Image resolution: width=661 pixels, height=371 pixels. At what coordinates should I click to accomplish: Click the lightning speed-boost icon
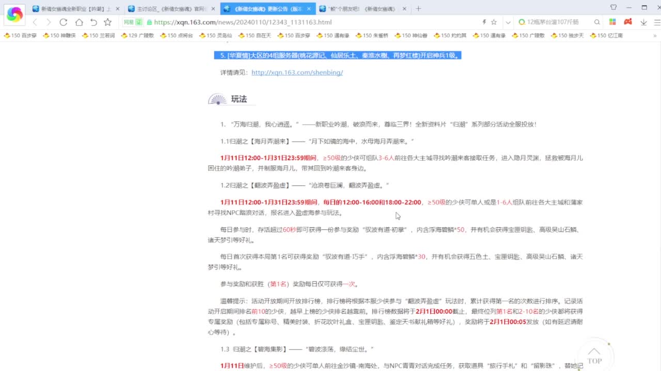coord(484,23)
